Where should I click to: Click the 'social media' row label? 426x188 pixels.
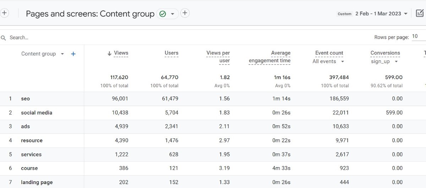click(37, 112)
